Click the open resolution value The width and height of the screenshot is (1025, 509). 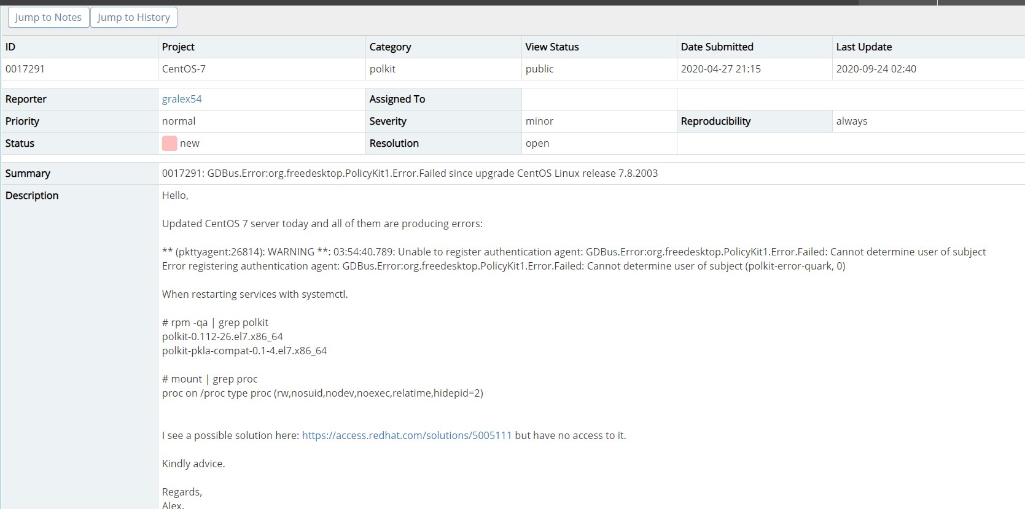[537, 143]
